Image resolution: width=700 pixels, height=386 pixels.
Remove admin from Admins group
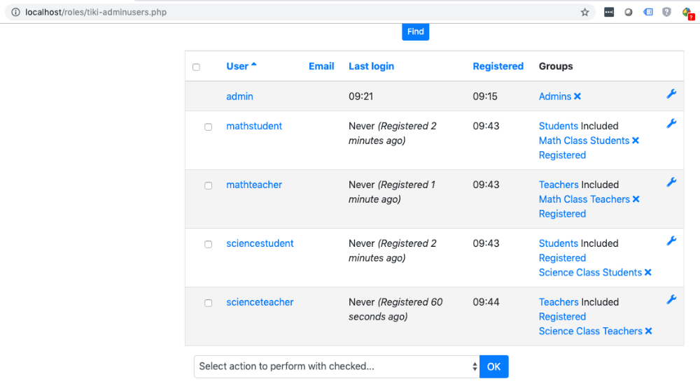[x=577, y=96]
